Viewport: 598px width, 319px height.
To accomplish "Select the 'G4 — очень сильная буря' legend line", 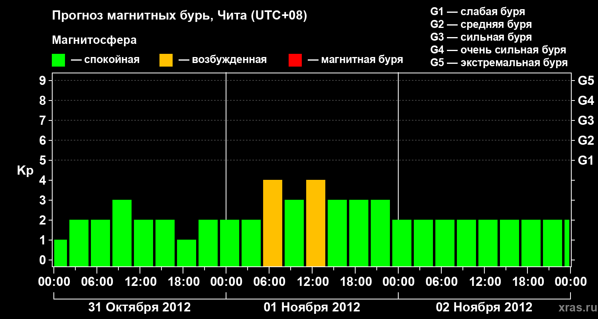I will [x=498, y=50].
